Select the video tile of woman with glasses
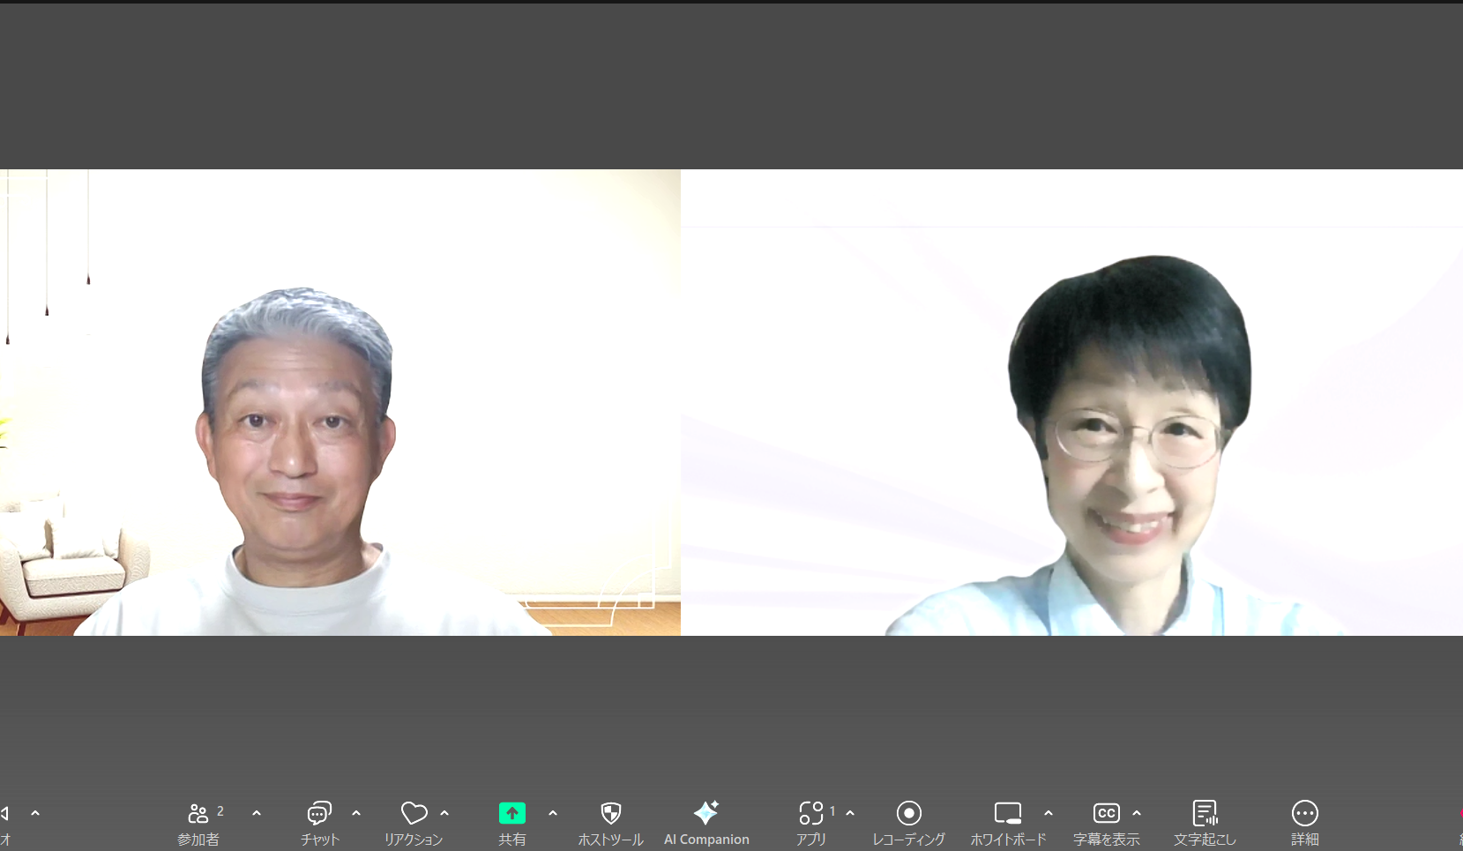This screenshot has height=851, width=1463. point(1071,402)
